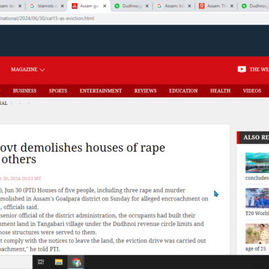269x269 pixels.
Task: Close the 'Assam: Th' tab
Action: pos(232,6)
